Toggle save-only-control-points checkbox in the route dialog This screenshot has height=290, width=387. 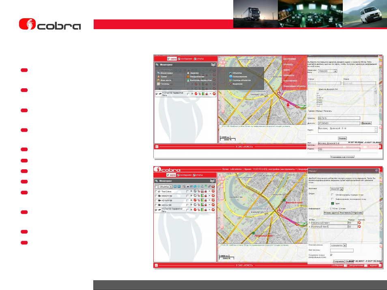coord(331,255)
